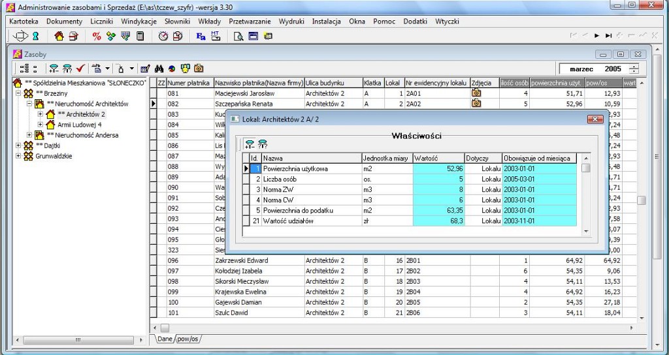Expand the Architektów 2 tree node

point(40,114)
